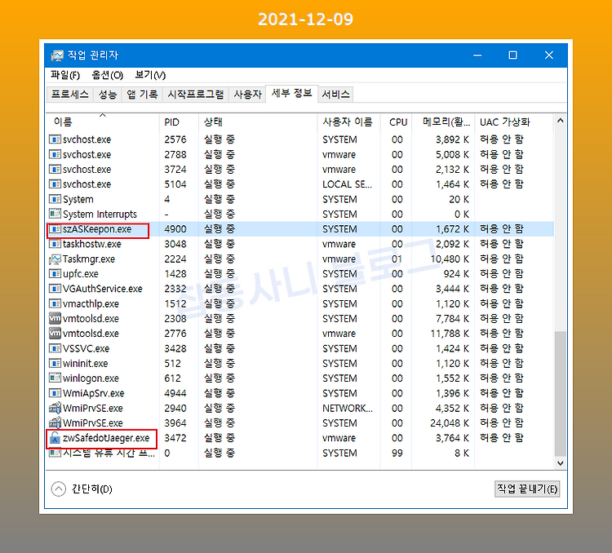The width and height of the screenshot is (612, 553).
Task: Click the System Interrupts row icon
Action: pyautogui.click(x=55, y=215)
